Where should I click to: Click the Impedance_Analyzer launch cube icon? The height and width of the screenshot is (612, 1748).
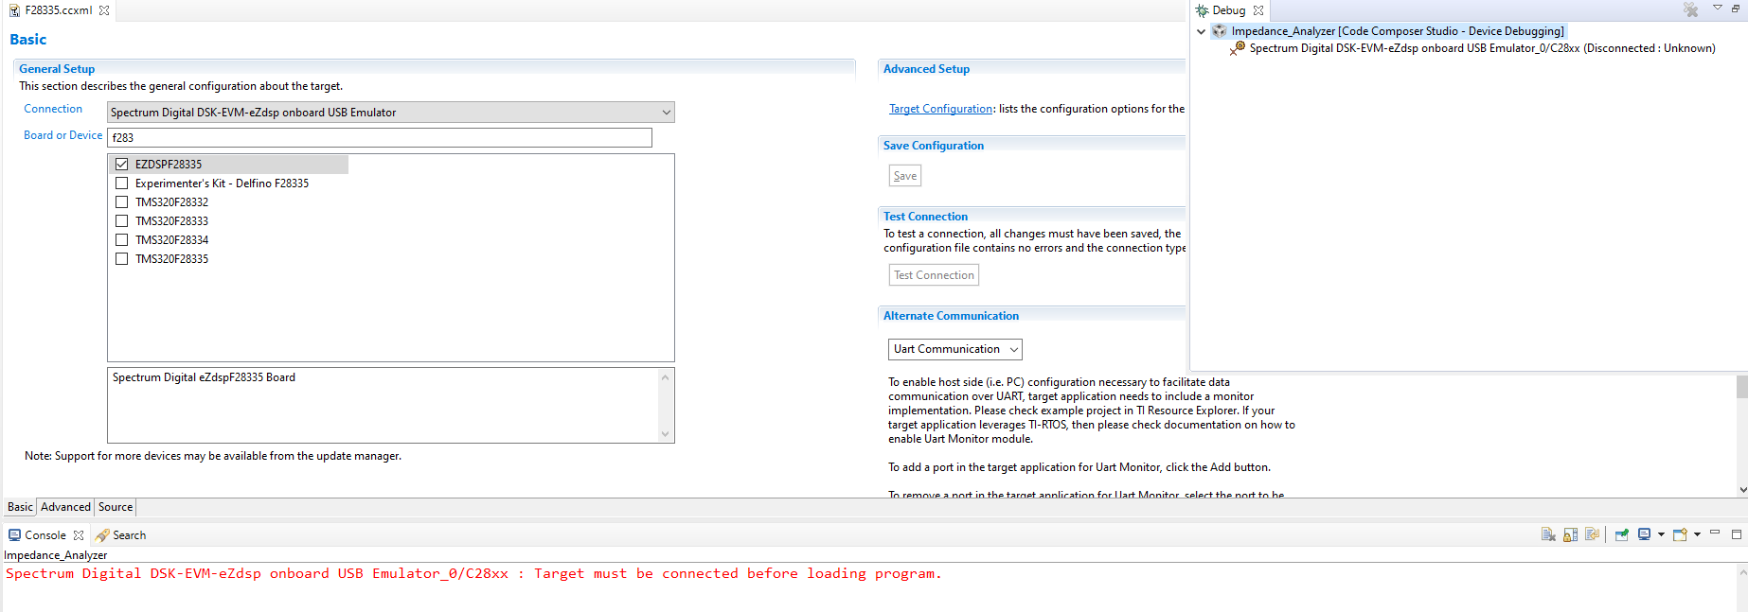[1220, 31]
